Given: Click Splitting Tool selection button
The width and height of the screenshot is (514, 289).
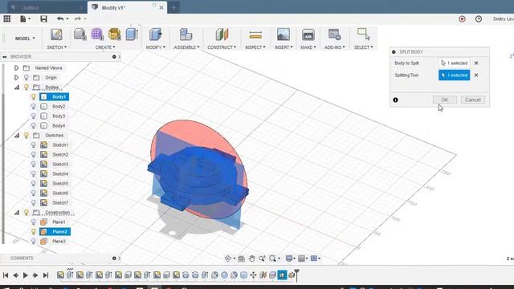Looking at the screenshot, I should tap(454, 75).
